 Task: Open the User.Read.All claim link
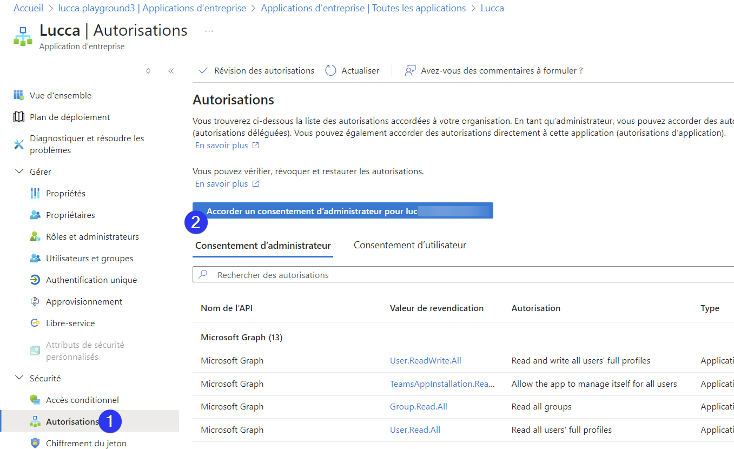[x=415, y=430]
